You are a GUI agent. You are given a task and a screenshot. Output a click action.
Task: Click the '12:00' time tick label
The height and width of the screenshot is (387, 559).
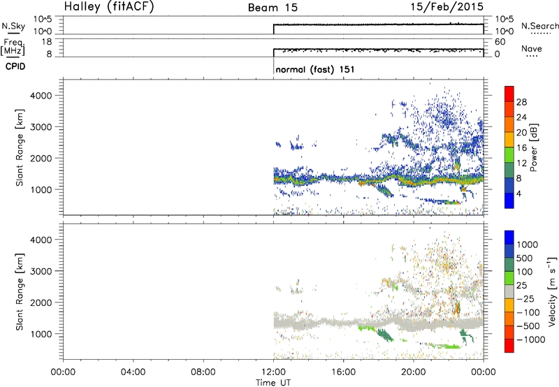click(273, 372)
